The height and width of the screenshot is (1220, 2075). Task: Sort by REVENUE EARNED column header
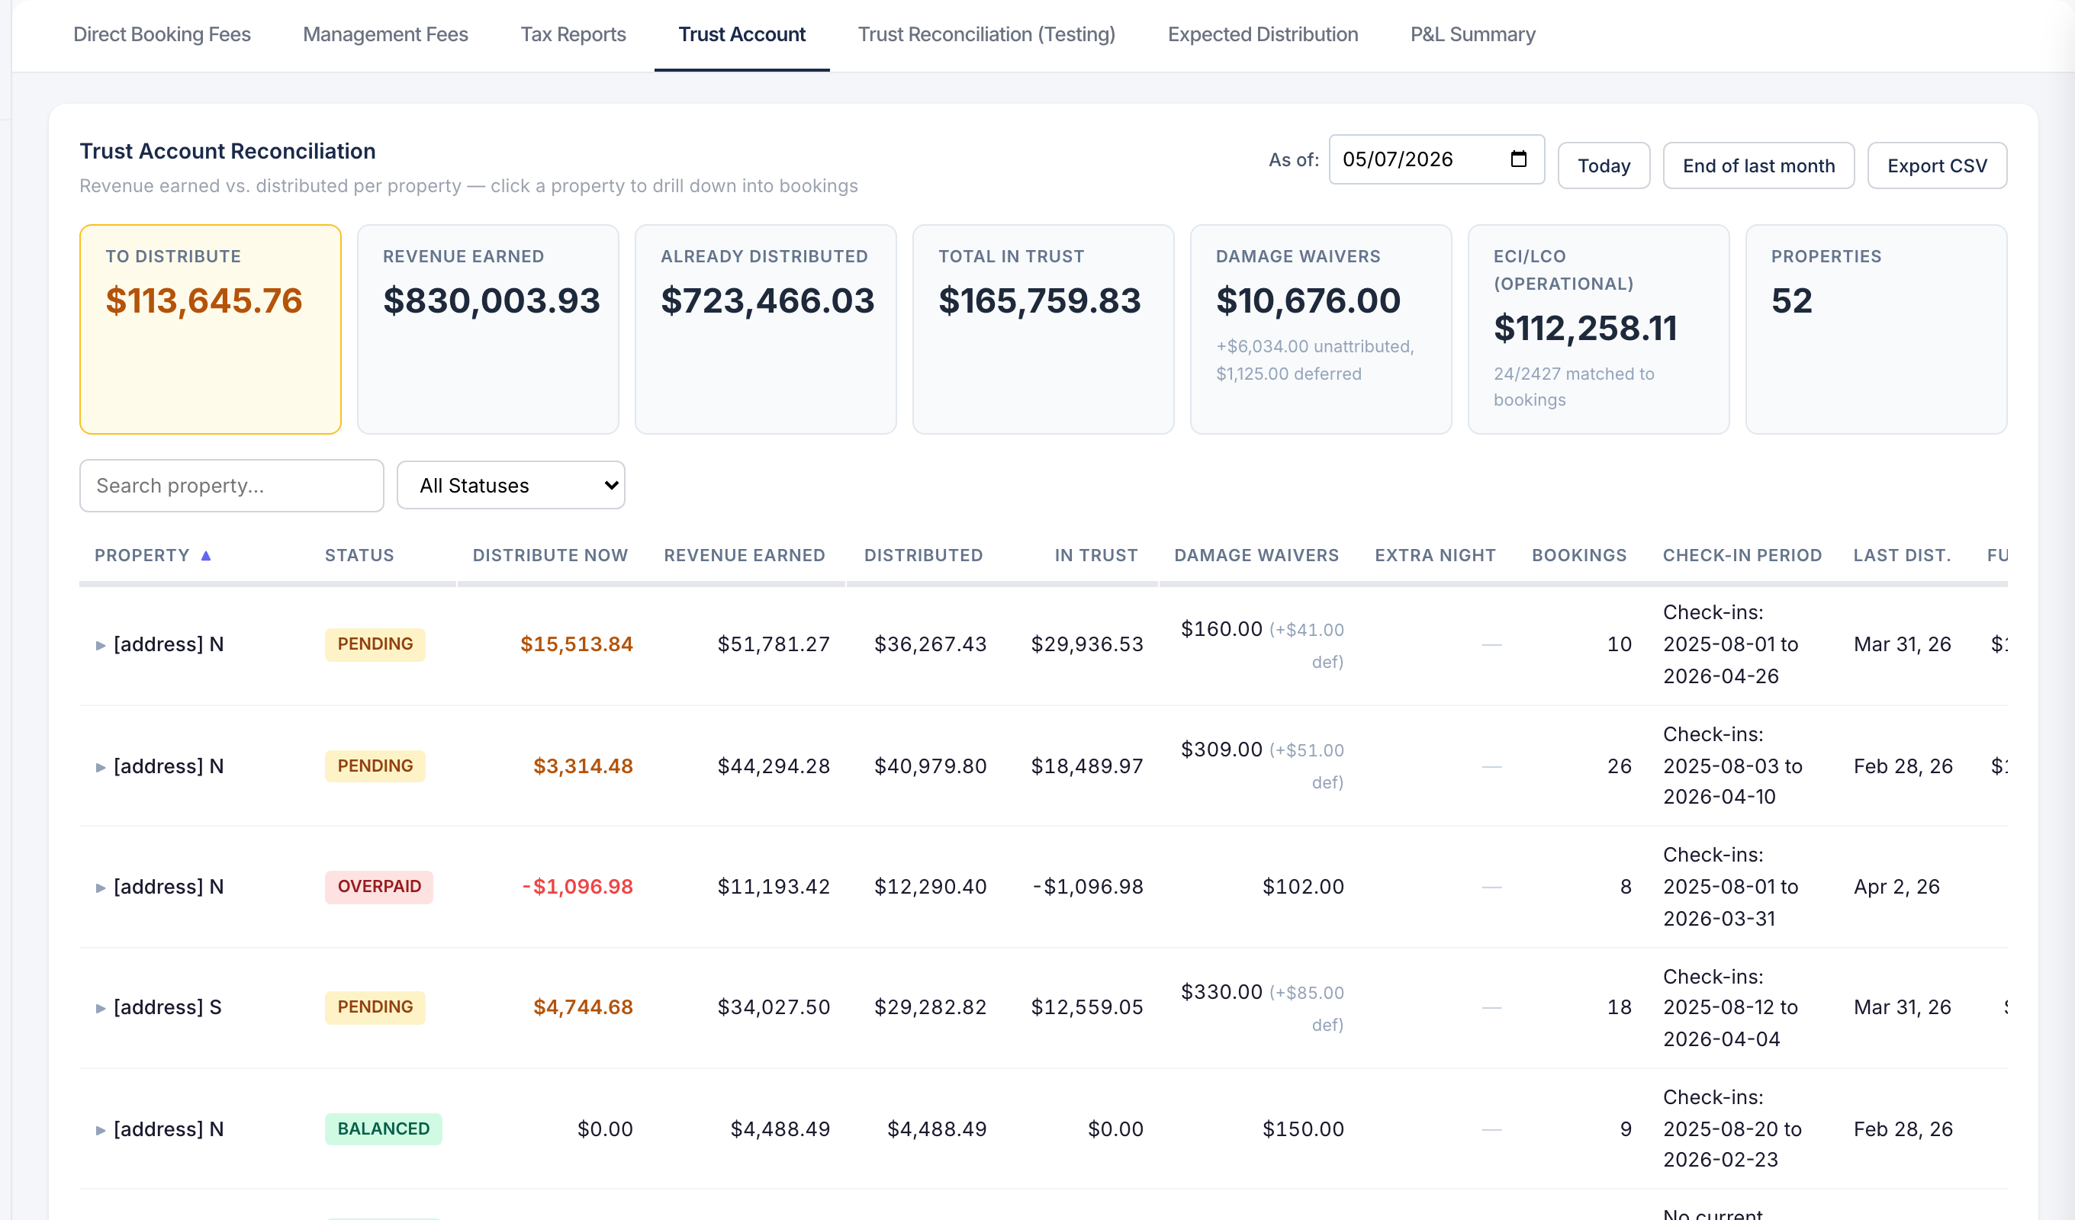[x=745, y=556]
